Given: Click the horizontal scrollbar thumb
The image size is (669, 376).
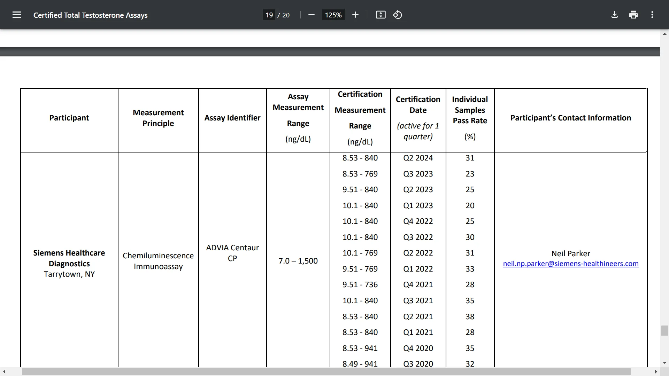Looking at the screenshot, I should click(x=326, y=372).
